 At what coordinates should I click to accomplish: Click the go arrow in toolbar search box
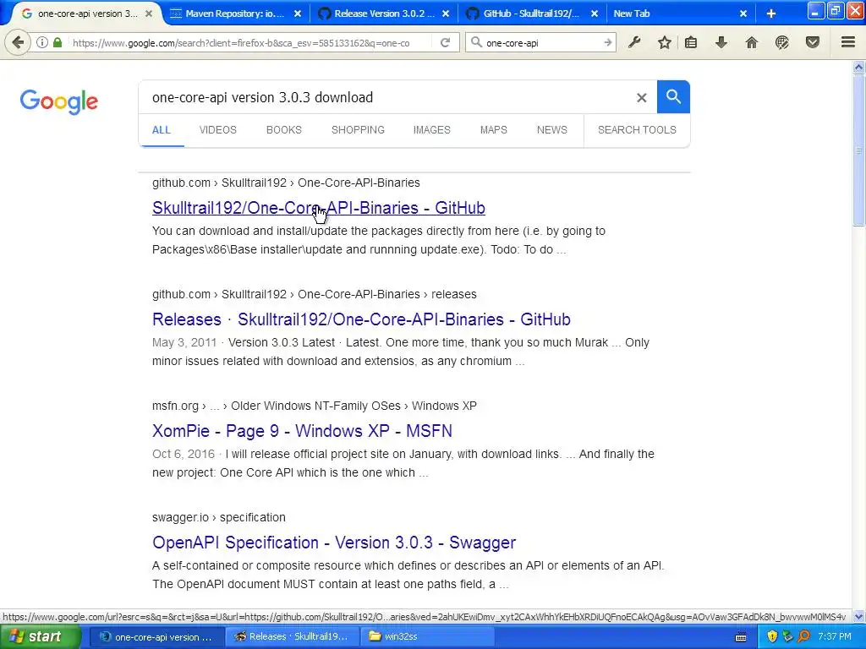(607, 42)
